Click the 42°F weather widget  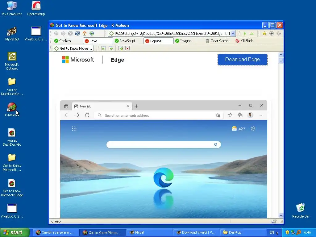239,129
